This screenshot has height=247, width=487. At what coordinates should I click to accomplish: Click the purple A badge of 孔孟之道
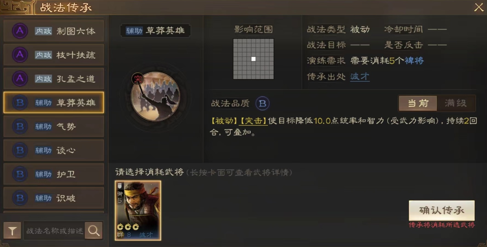20,79
